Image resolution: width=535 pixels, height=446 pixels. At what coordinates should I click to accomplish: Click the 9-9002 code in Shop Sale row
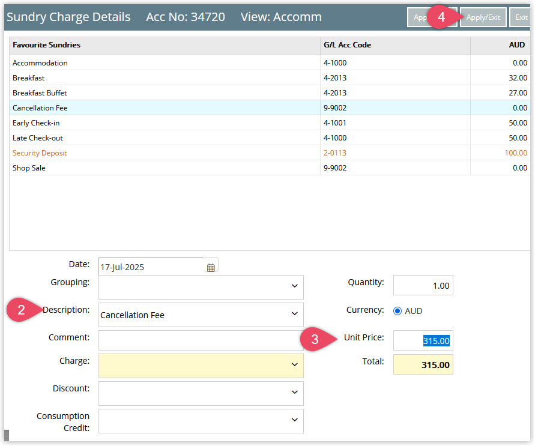coord(335,167)
